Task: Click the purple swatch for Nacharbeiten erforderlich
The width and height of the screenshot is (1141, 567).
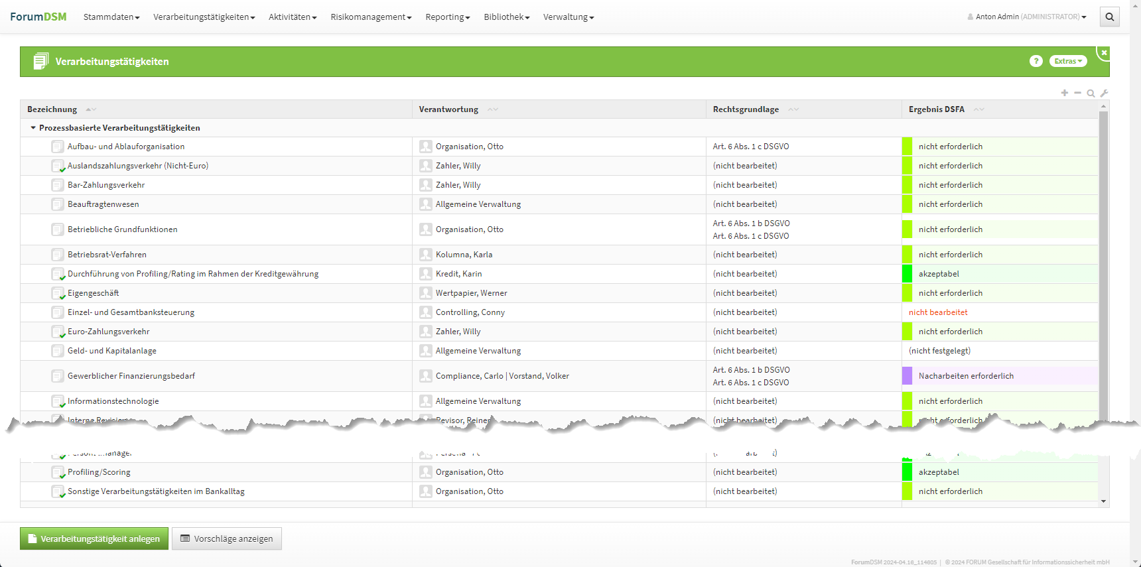Action: (x=907, y=376)
